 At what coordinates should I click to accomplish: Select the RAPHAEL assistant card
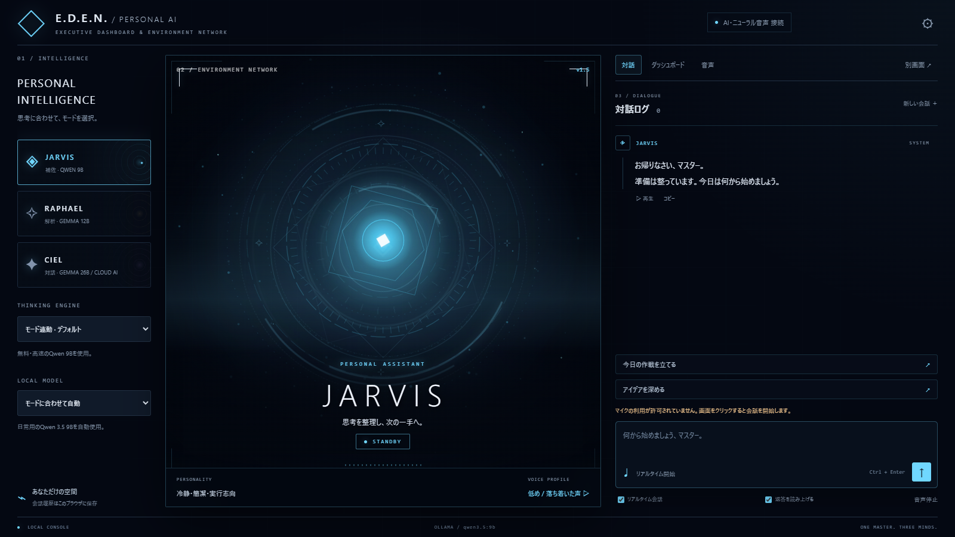pyautogui.click(x=84, y=214)
